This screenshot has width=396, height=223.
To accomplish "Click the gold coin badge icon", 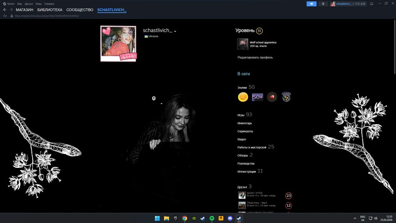I will [243, 97].
